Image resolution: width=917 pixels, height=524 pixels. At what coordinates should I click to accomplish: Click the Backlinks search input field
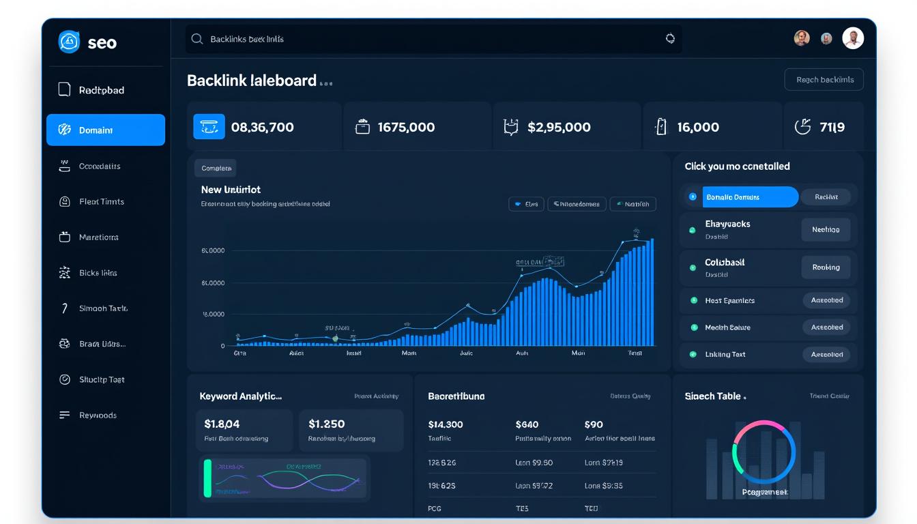click(430, 39)
